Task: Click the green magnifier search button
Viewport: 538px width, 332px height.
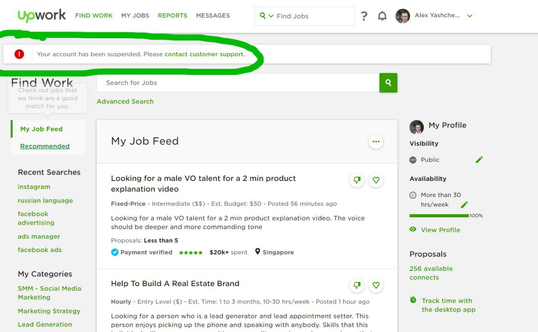Action: click(x=388, y=83)
